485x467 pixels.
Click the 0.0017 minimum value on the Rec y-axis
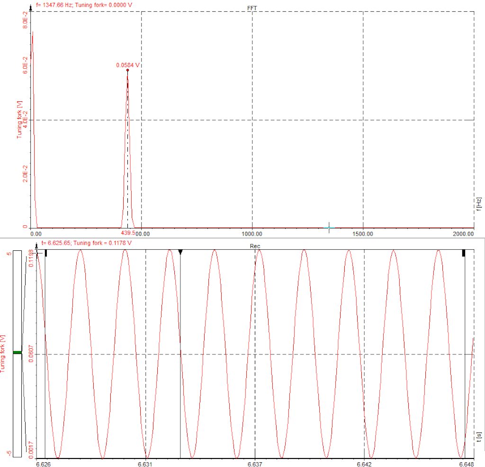pos(31,450)
